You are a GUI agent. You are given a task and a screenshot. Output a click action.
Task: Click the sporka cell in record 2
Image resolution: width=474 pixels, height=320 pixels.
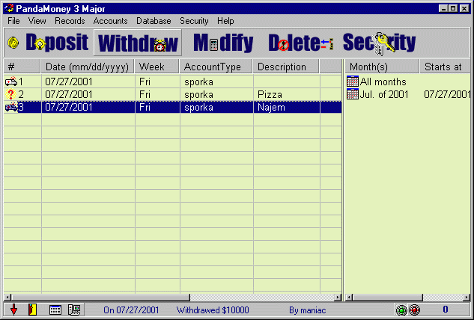pyautogui.click(x=216, y=94)
